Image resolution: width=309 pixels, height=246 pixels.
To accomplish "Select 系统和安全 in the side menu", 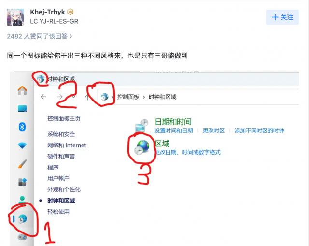I will 61,134.
